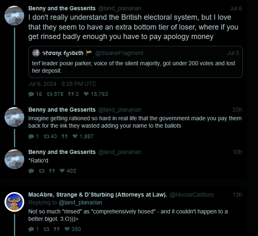Quote the 'comprehensively hosed' reply

click(52, 229)
